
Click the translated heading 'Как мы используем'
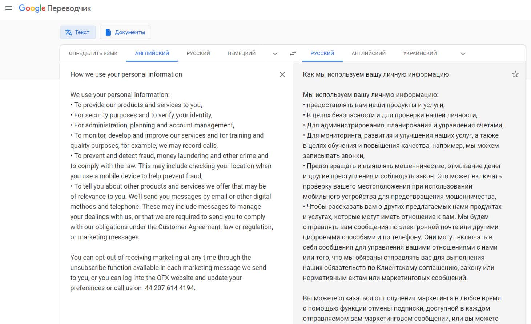(x=375, y=74)
